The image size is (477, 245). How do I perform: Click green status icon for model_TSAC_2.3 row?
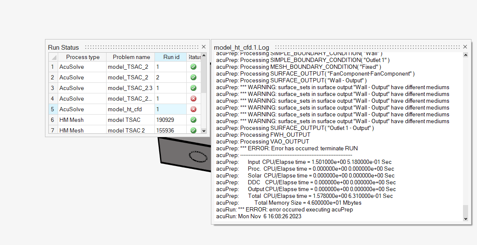pyautogui.click(x=194, y=88)
